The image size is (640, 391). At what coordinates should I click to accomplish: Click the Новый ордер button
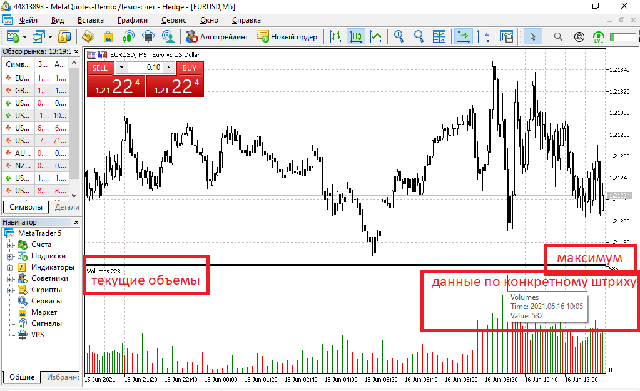click(x=287, y=36)
